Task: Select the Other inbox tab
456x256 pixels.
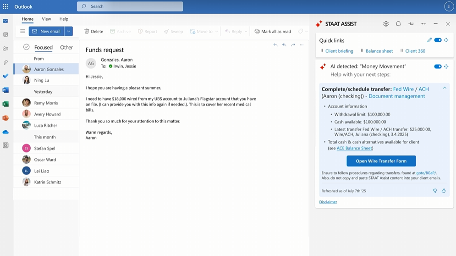Action: [x=66, y=47]
